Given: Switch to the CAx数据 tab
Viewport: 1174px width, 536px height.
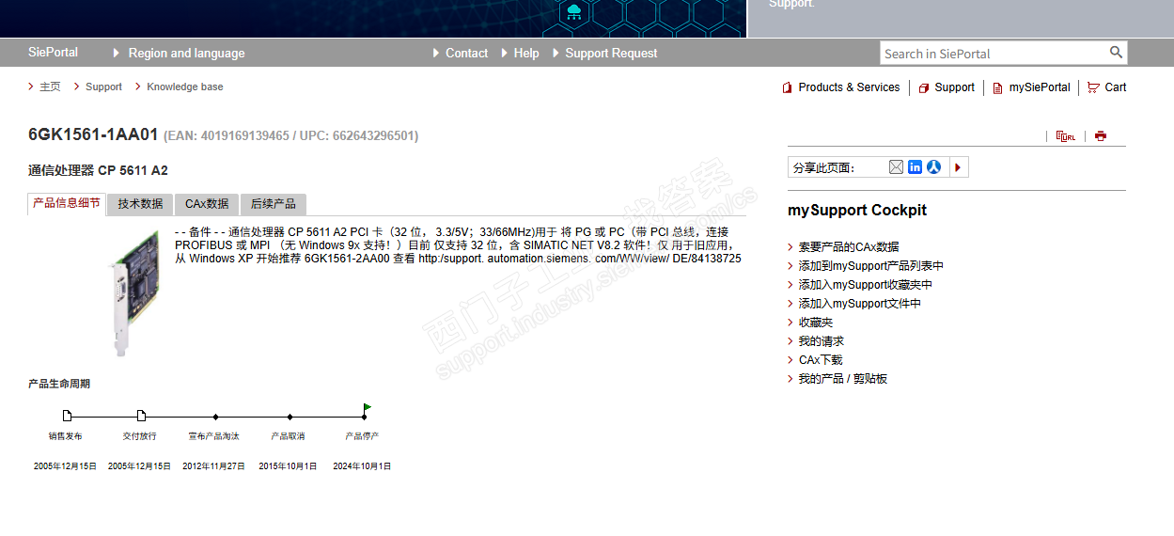Looking at the screenshot, I should (207, 204).
